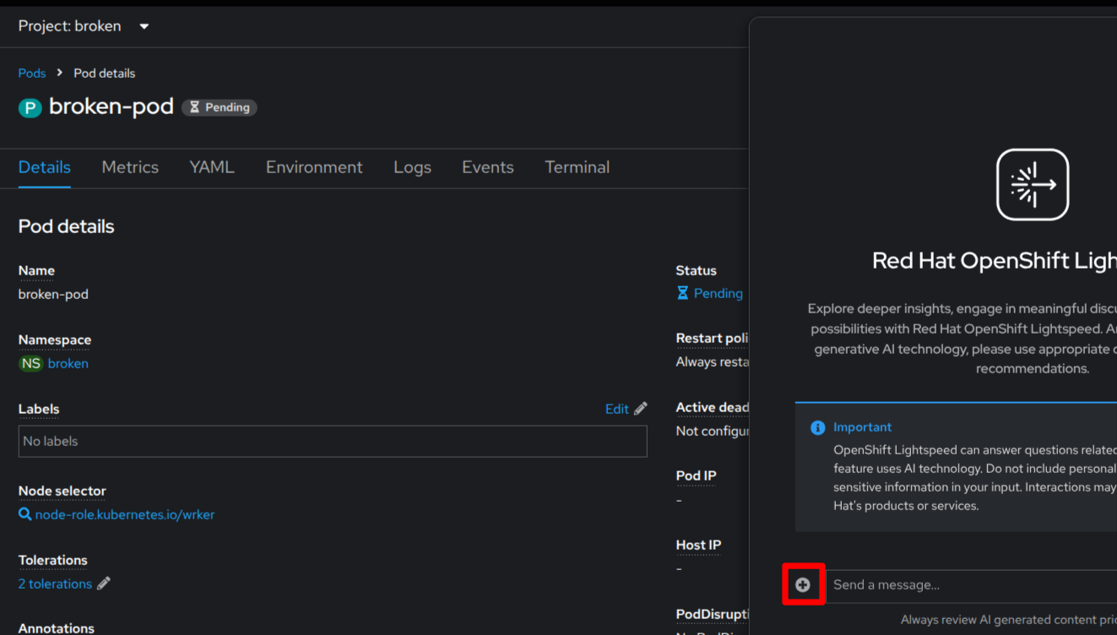Click the Labels Edit link
1117x635 pixels.
(x=617, y=409)
